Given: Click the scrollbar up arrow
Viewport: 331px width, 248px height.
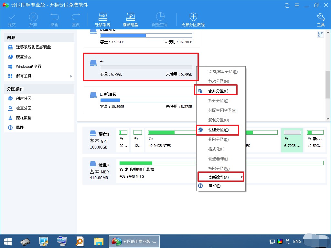Looking at the screenshot, I should (x=328, y=33).
